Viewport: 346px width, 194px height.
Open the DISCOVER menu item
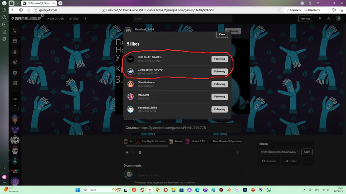tap(56, 19)
